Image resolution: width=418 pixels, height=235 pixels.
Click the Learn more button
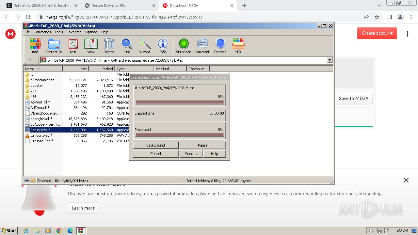pos(83,208)
